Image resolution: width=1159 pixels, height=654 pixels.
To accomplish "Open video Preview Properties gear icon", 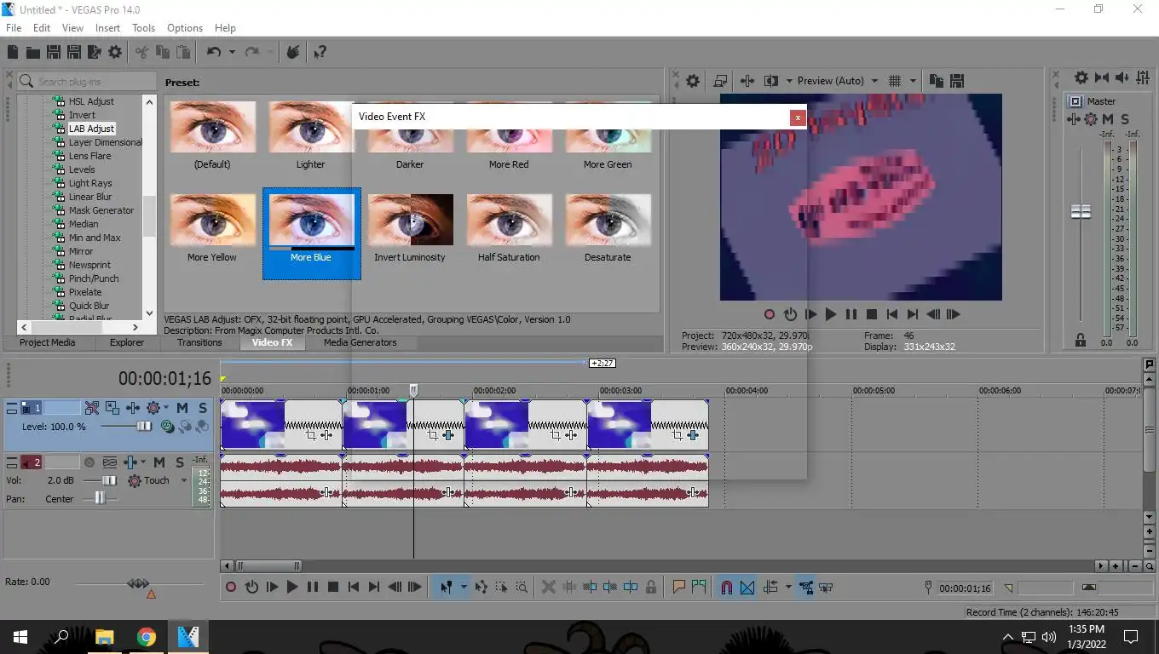I will 693,81.
